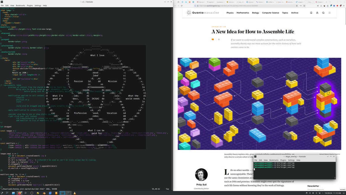
Task: Open the Firefox application menu (hamburger)
Action: pyautogui.click(x=344, y=6)
